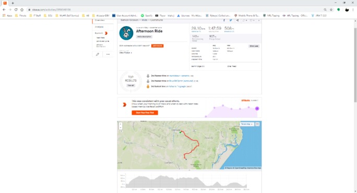Click the pencil edit activity icon
Image resolution: width=357 pixels, height=193 pixels.
98,54
